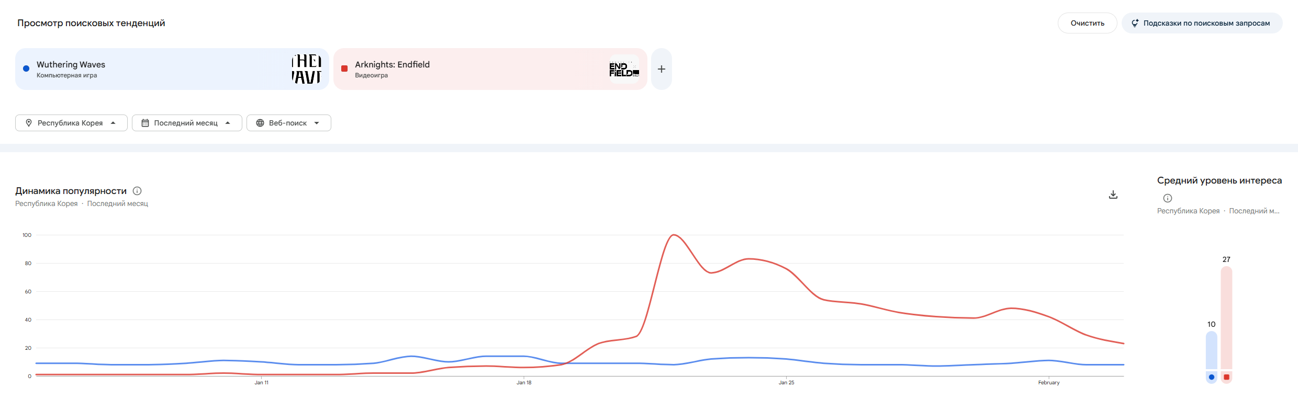
Task: Select the Wuthering Waves search term chip
Action: tap(157, 69)
